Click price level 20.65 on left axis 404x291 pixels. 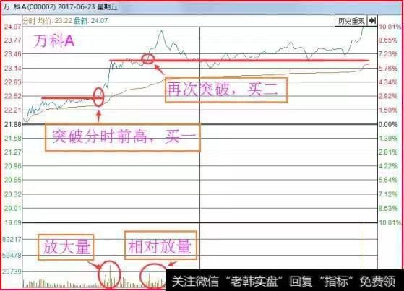(12, 180)
